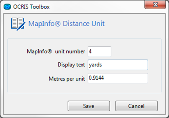Click empty right end of Display text field
The width and height of the screenshot is (169, 118).
click(x=135, y=65)
